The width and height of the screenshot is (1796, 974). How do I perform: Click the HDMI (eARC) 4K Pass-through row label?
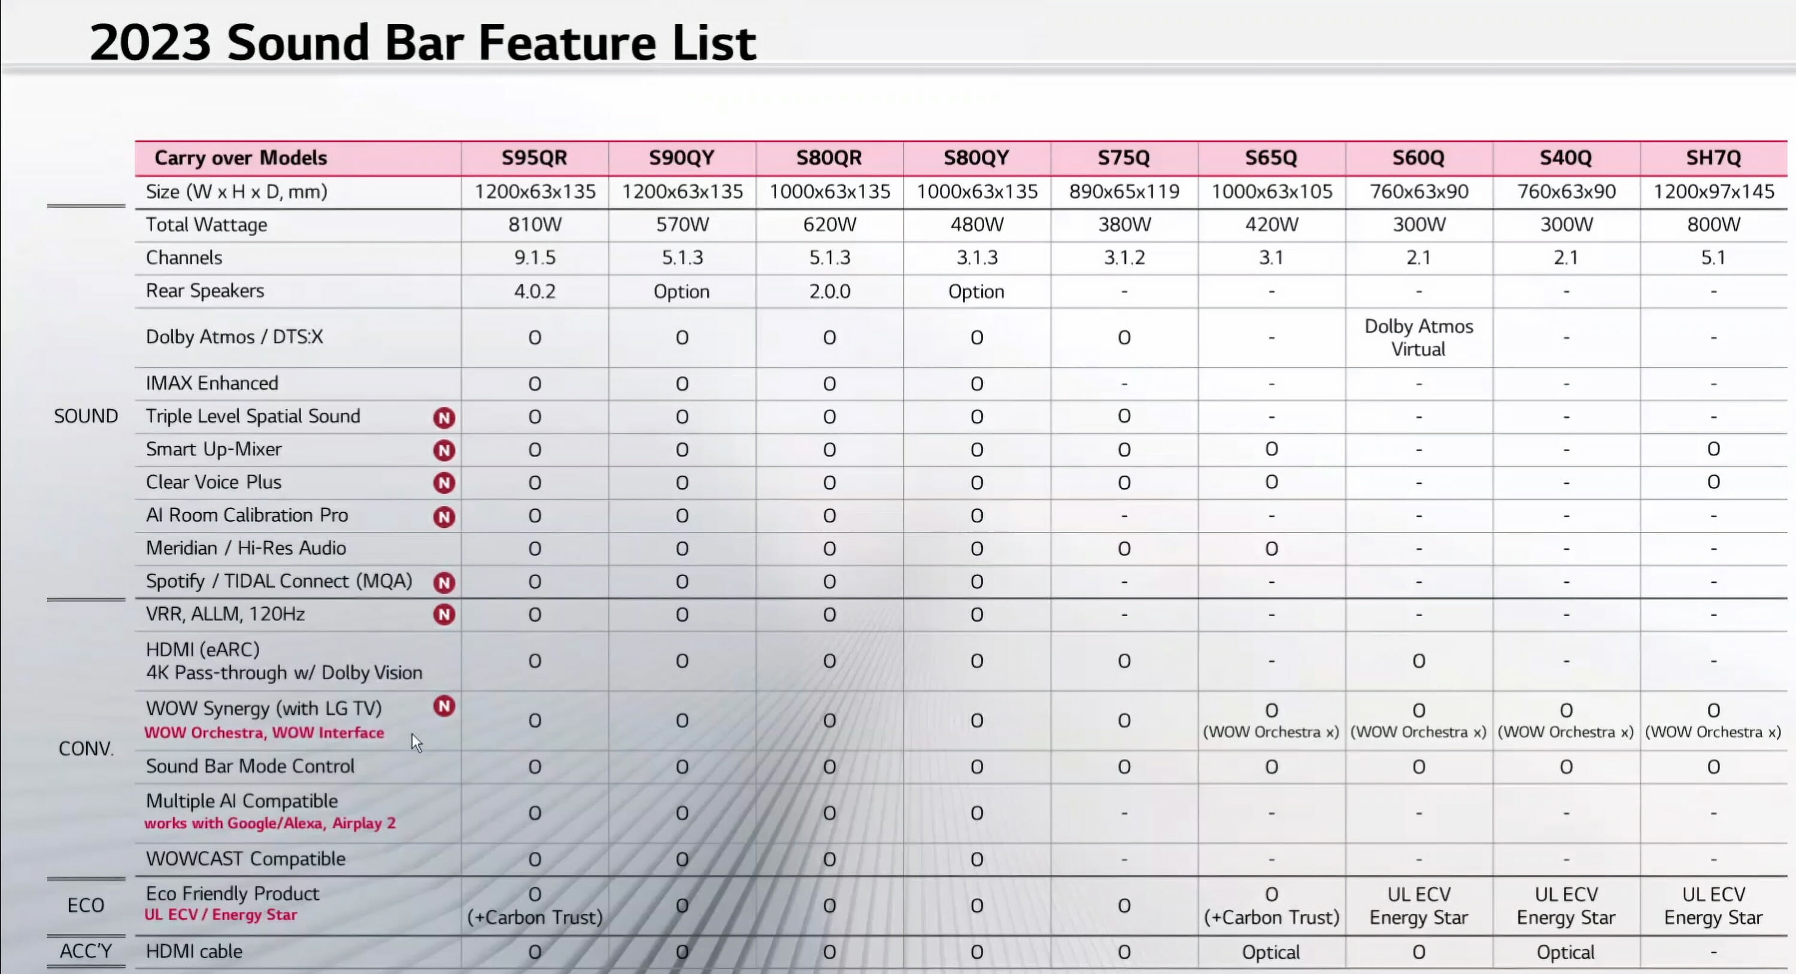point(284,661)
